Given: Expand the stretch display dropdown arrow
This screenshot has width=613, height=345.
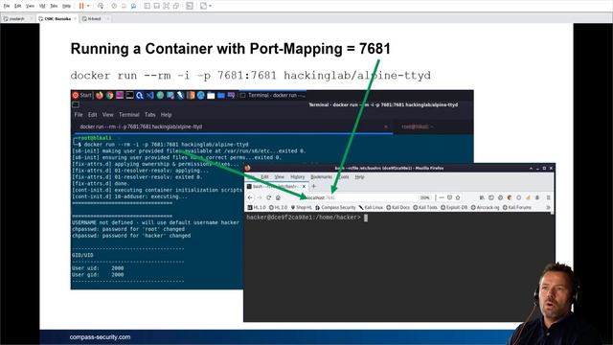Looking at the screenshot, I should click(211, 6).
